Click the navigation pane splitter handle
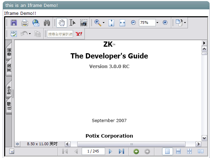Image resolution: width=211 pixels, height=158 pixels. [x=13, y=93]
